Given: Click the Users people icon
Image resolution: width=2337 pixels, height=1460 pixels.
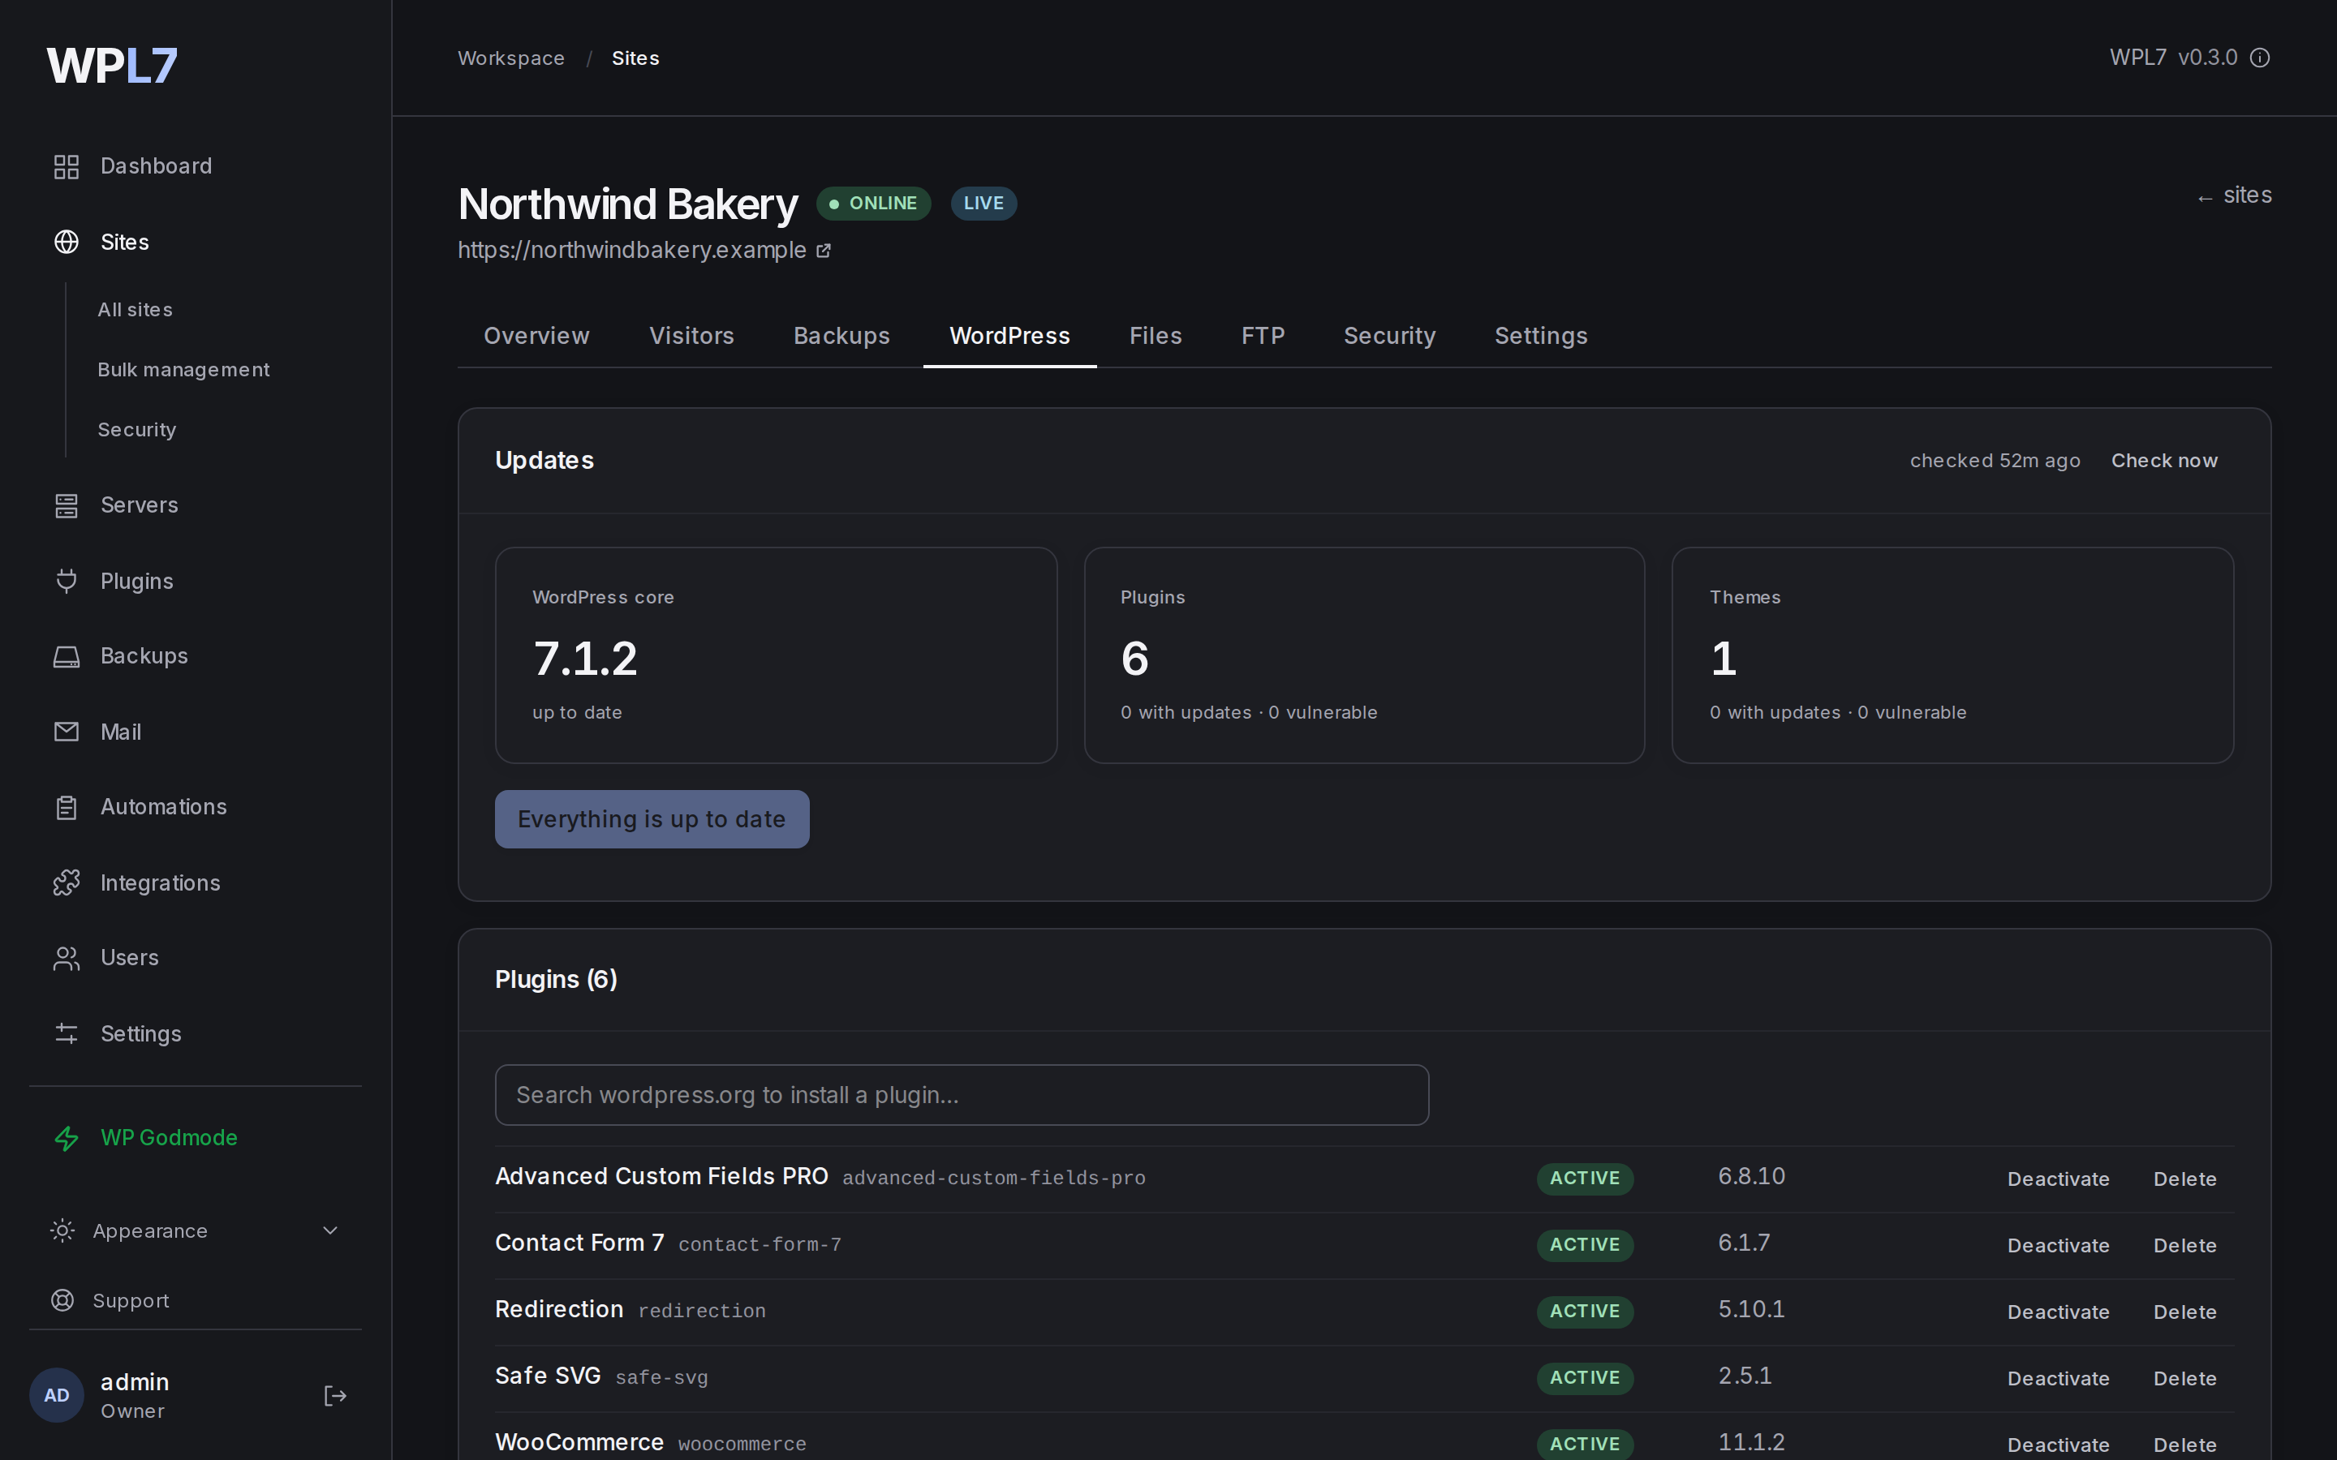Looking at the screenshot, I should pos(66,958).
